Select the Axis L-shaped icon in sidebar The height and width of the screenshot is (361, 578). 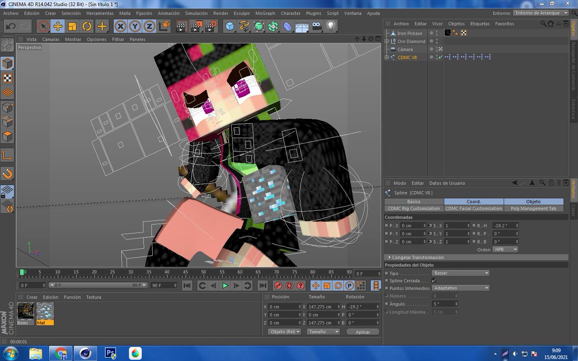tap(7, 155)
